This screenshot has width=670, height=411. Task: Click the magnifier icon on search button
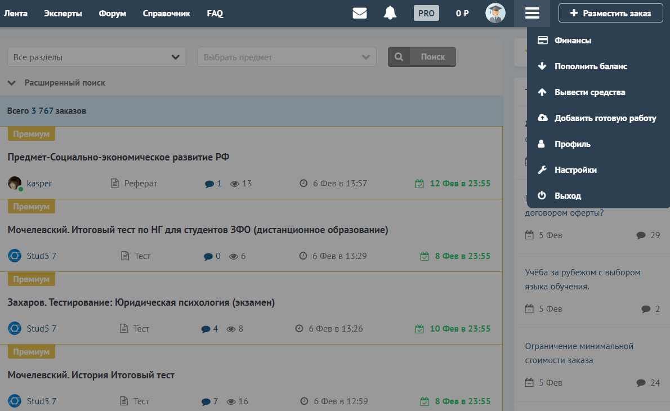[x=399, y=57]
